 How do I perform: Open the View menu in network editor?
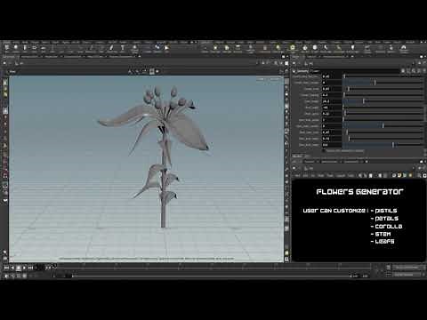pyautogui.click(x=321, y=176)
